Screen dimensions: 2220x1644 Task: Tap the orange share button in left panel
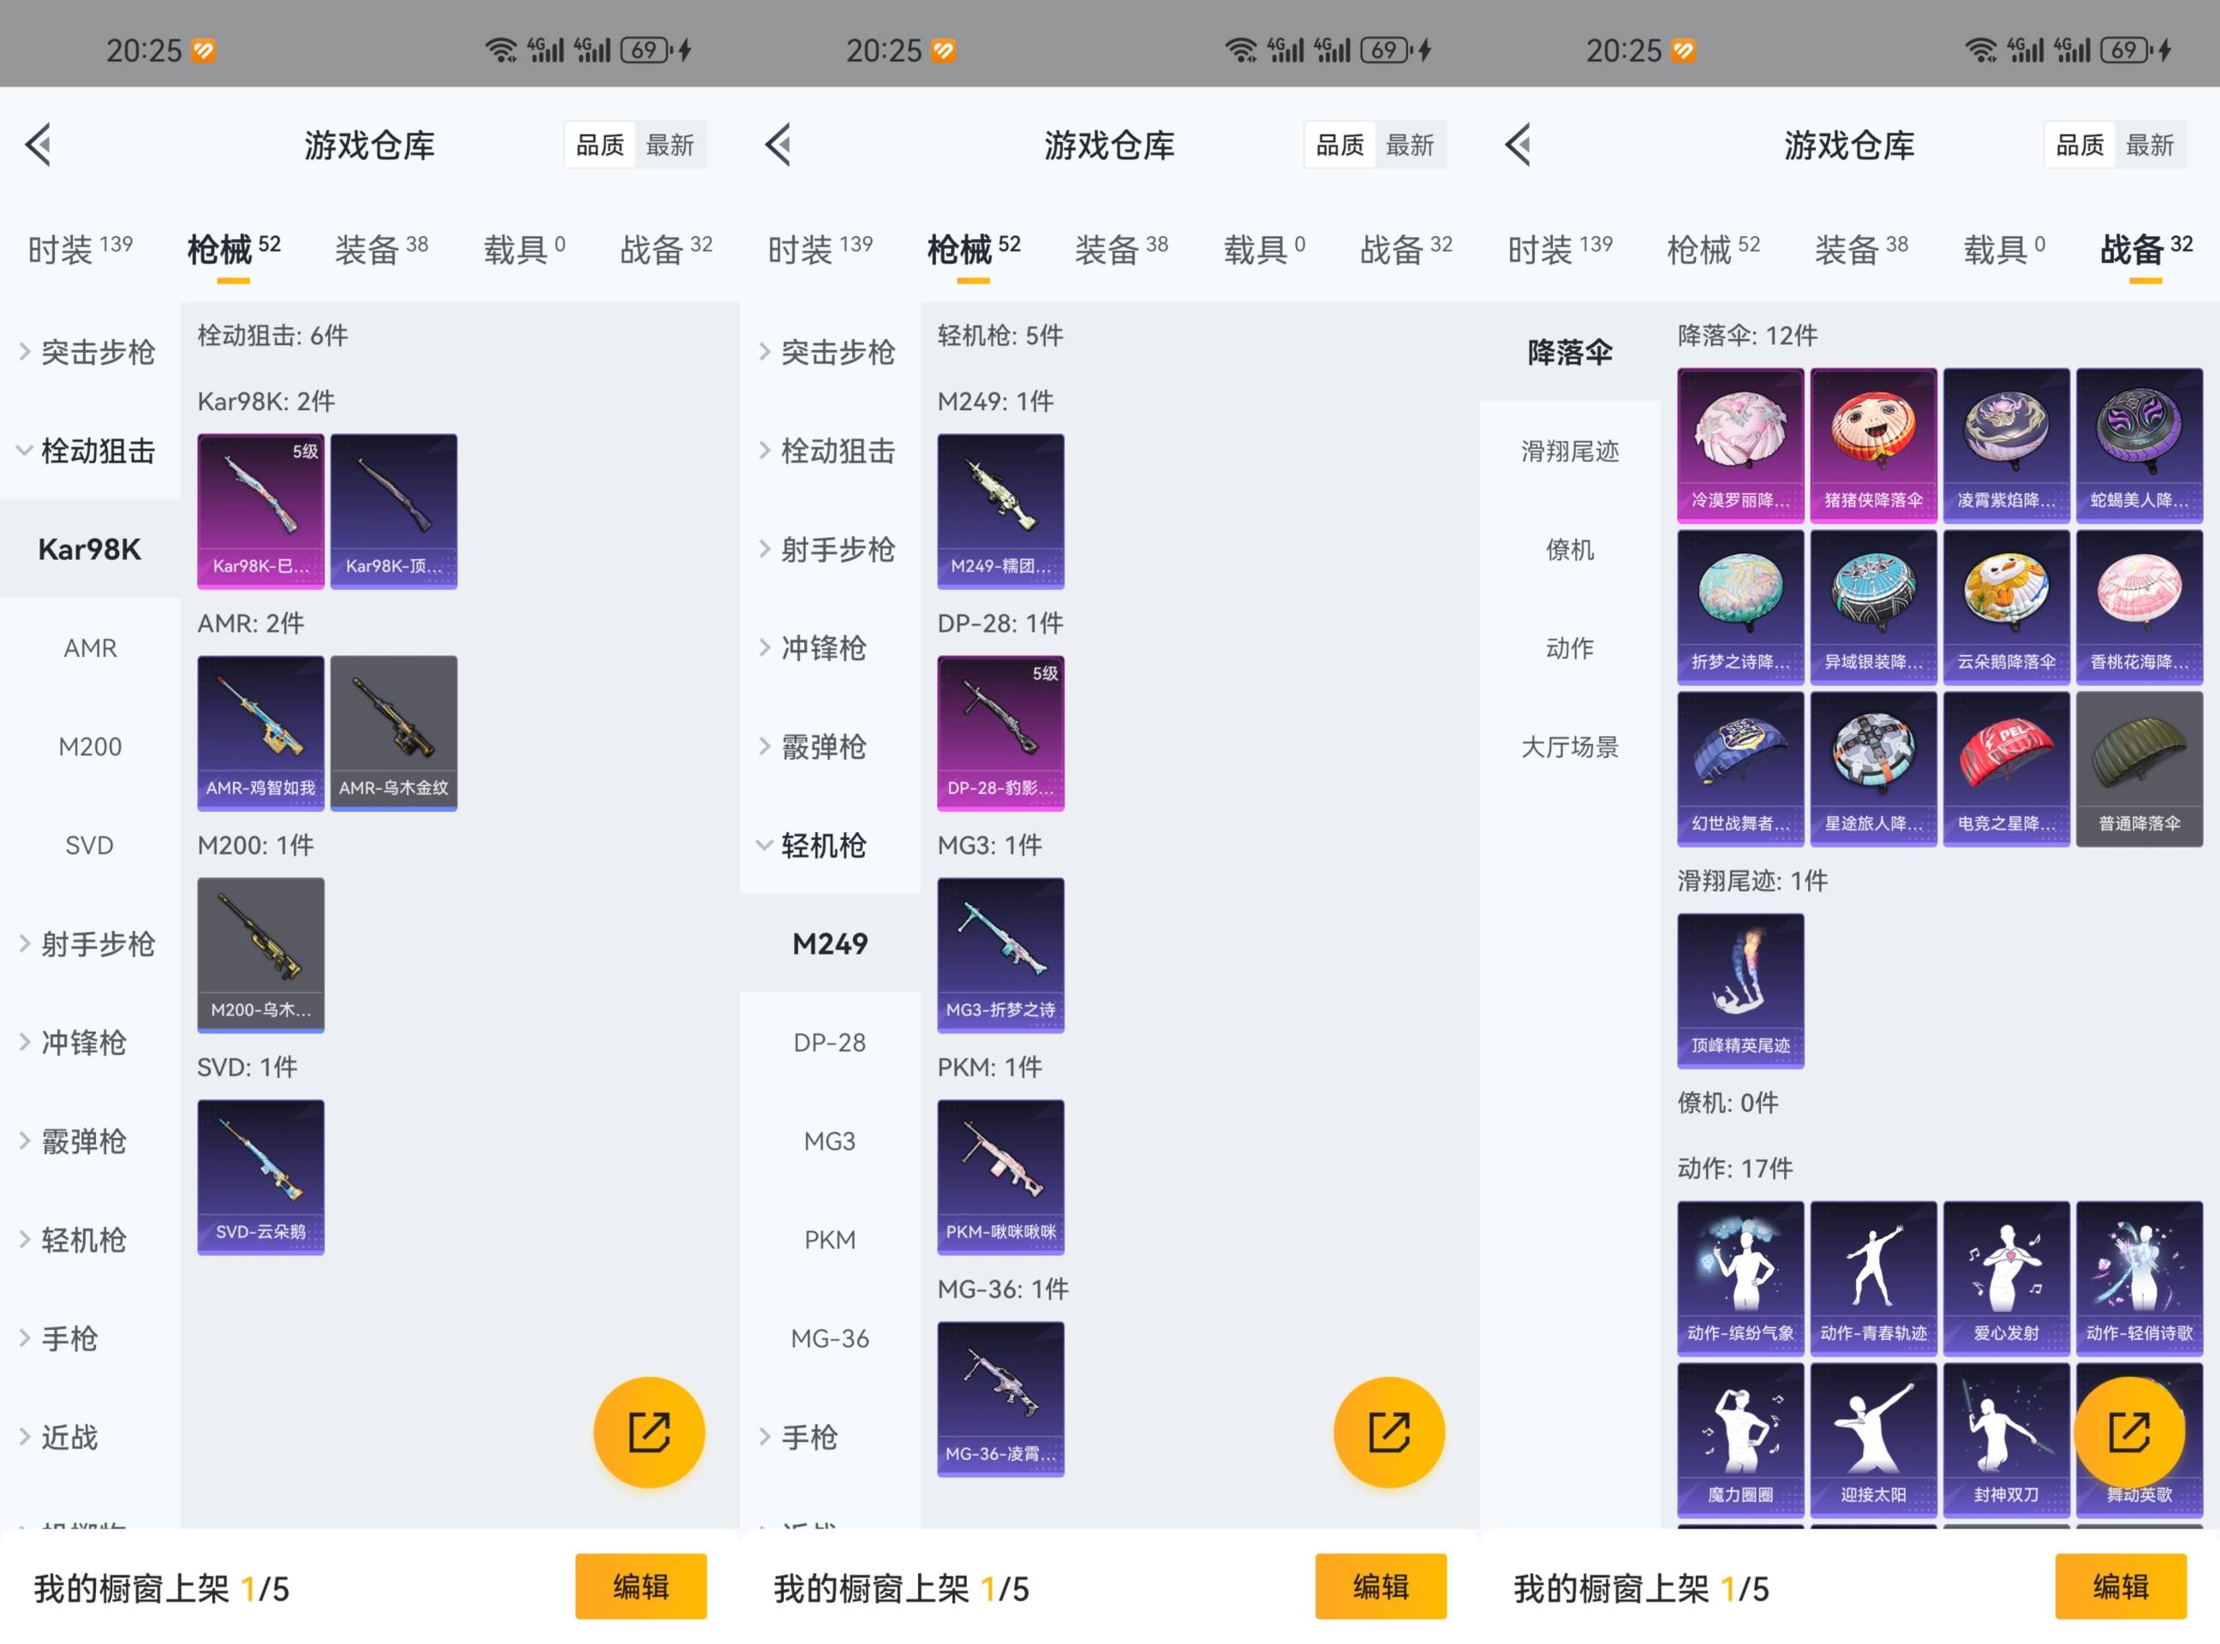649,1432
